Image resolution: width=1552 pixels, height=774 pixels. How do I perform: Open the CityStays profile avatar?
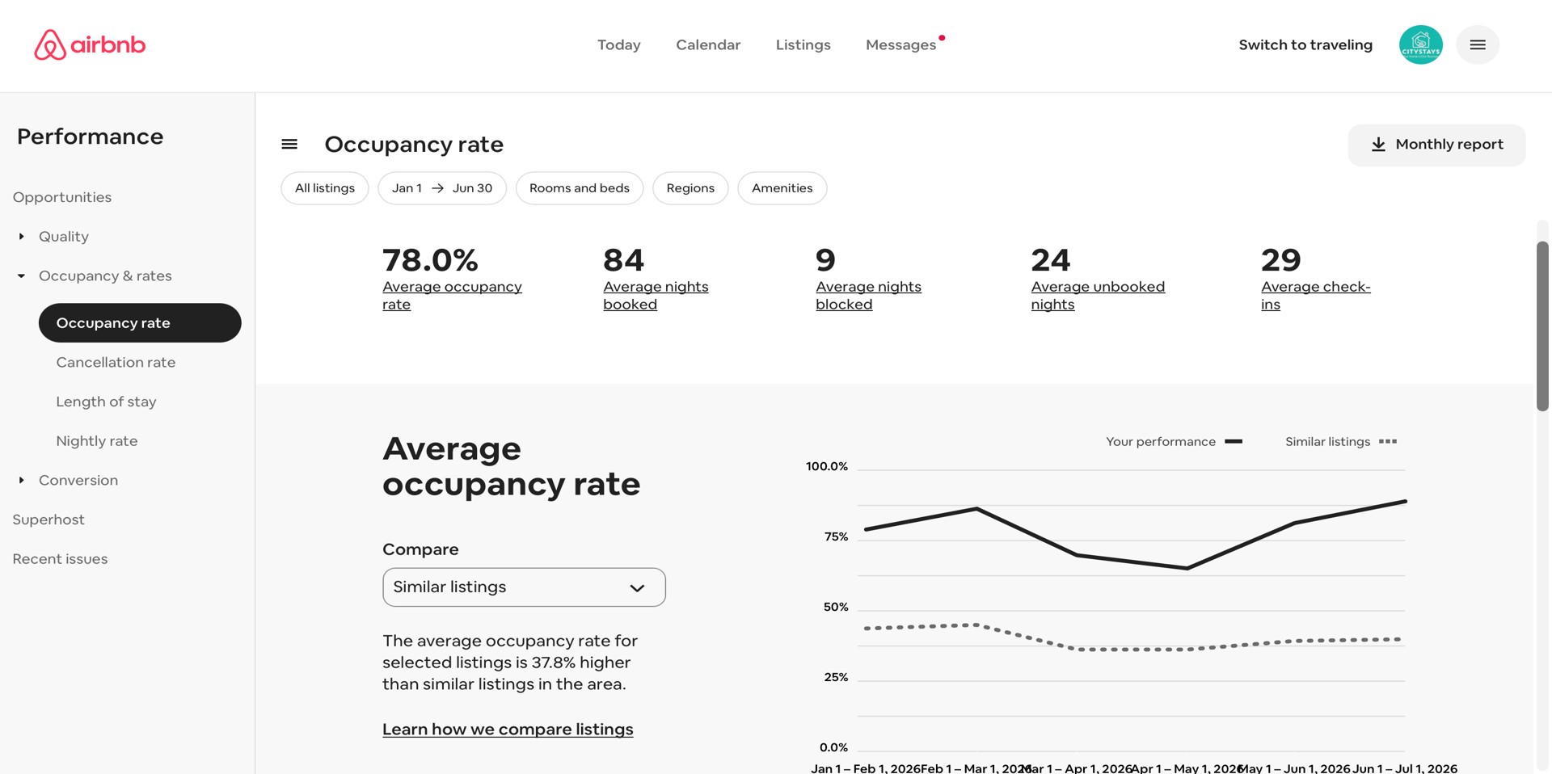click(1420, 44)
